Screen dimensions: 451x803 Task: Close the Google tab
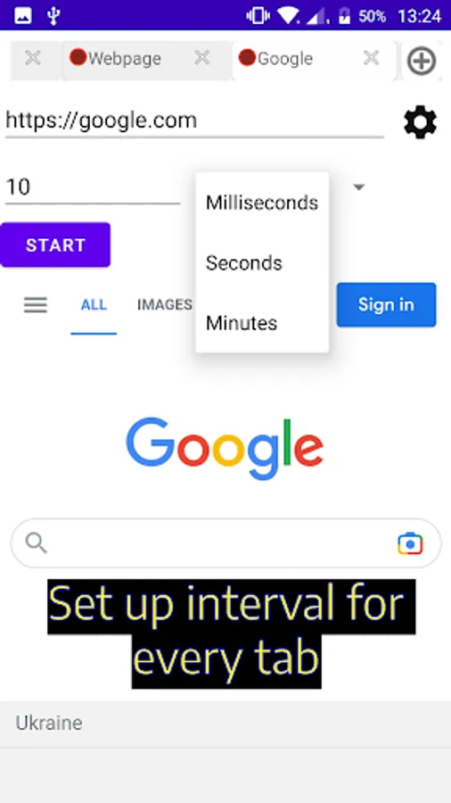371,58
